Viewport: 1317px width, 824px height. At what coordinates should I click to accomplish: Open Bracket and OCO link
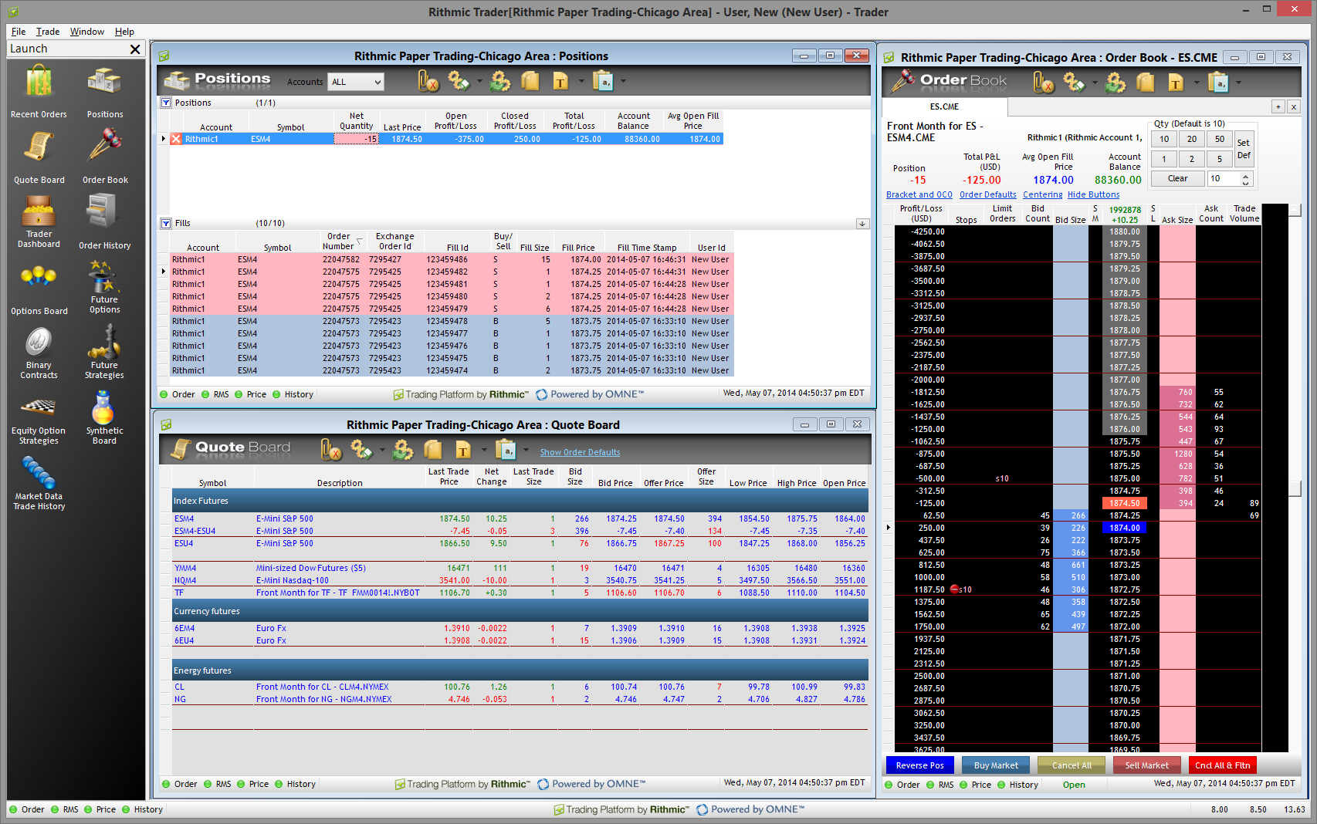click(919, 194)
